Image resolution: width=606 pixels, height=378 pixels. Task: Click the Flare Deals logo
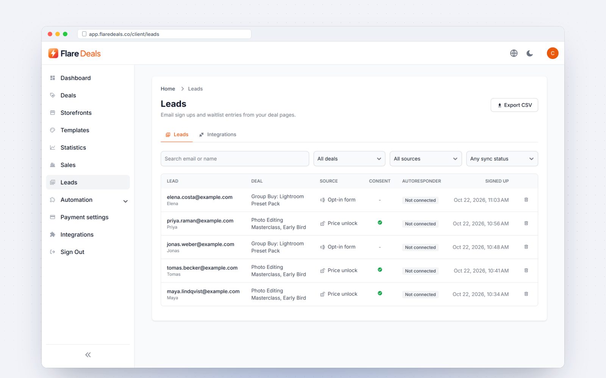[x=75, y=53]
